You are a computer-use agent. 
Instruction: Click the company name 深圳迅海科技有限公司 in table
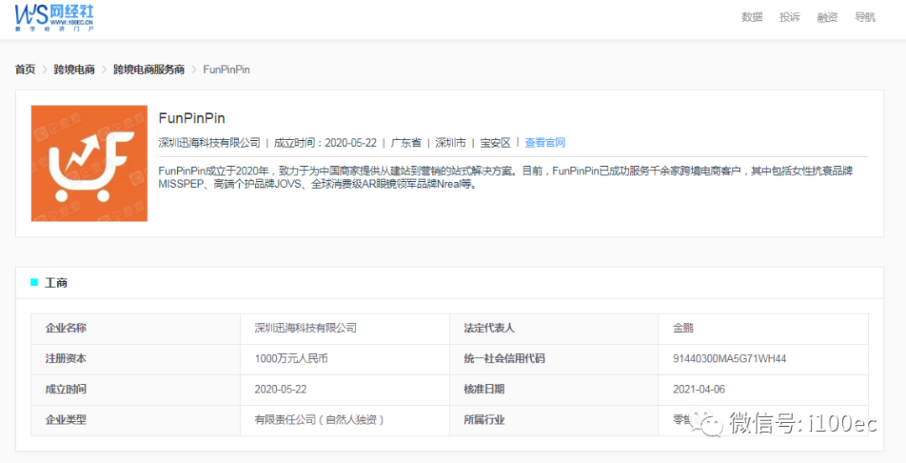305,328
